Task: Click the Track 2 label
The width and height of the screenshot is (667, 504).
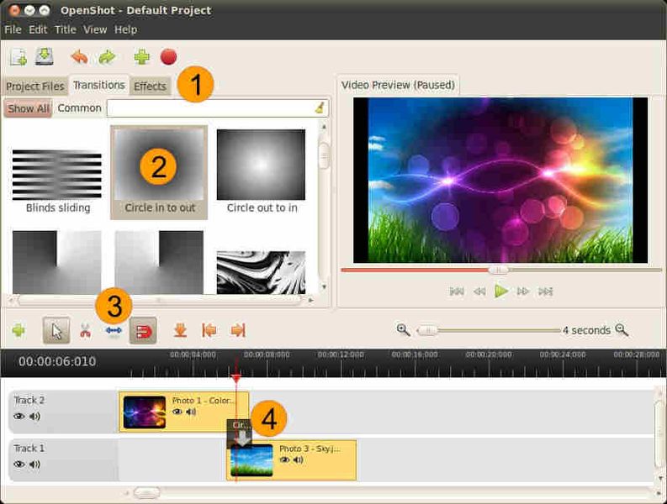Action: (29, 401)
